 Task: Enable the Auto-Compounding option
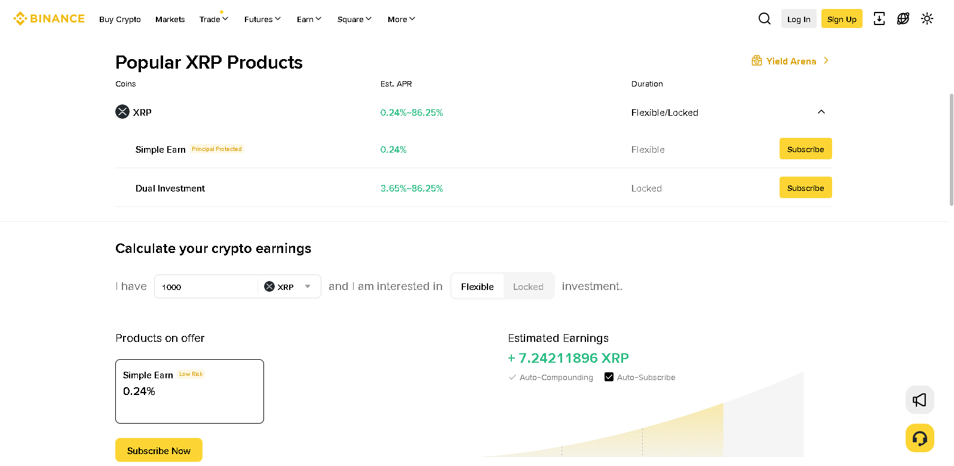coord(512,377)
